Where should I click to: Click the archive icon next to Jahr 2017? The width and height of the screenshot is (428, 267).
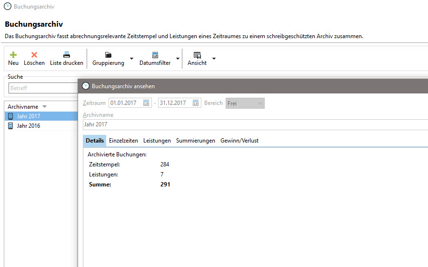[x=10, y=116]
